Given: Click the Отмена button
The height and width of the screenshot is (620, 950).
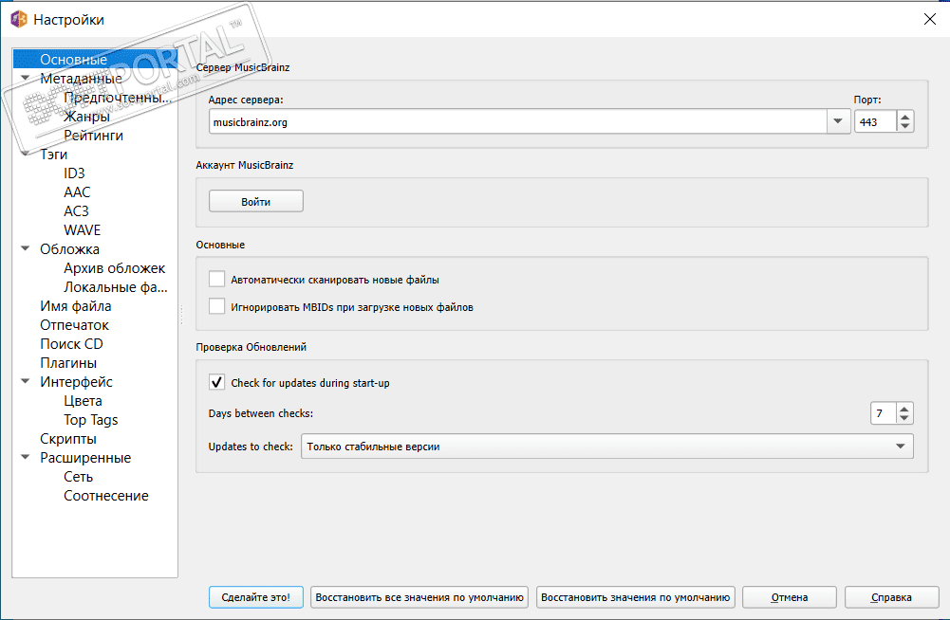Looking at the screenshot, I should 790,597.
